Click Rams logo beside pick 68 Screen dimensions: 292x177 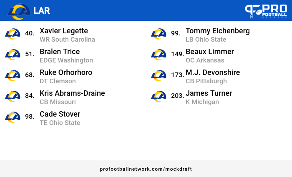pos(13,75)
